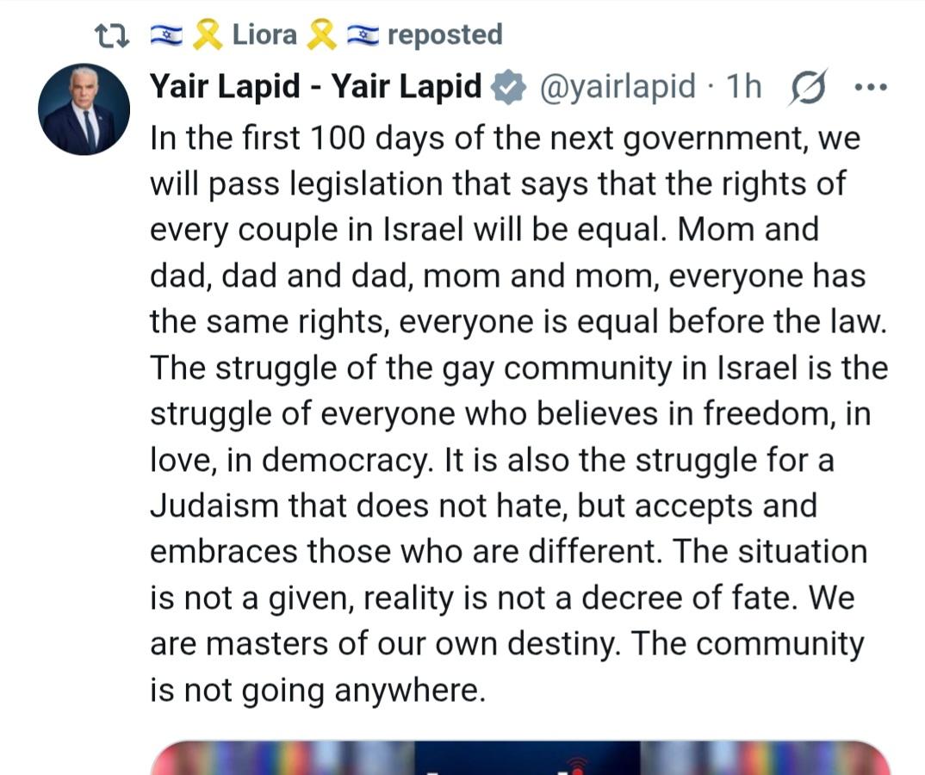Click the repost arrows icon above the post

point(112,36)
